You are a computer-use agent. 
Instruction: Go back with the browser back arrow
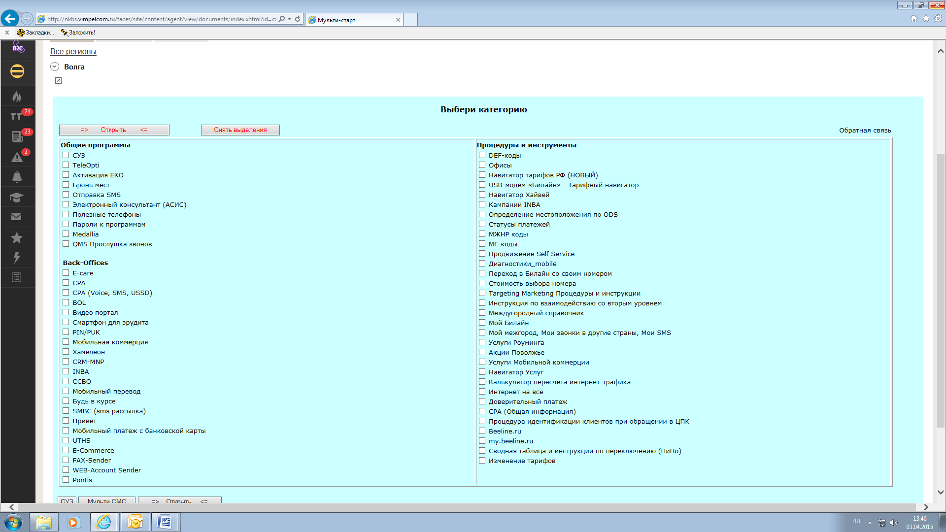[10, 19]
